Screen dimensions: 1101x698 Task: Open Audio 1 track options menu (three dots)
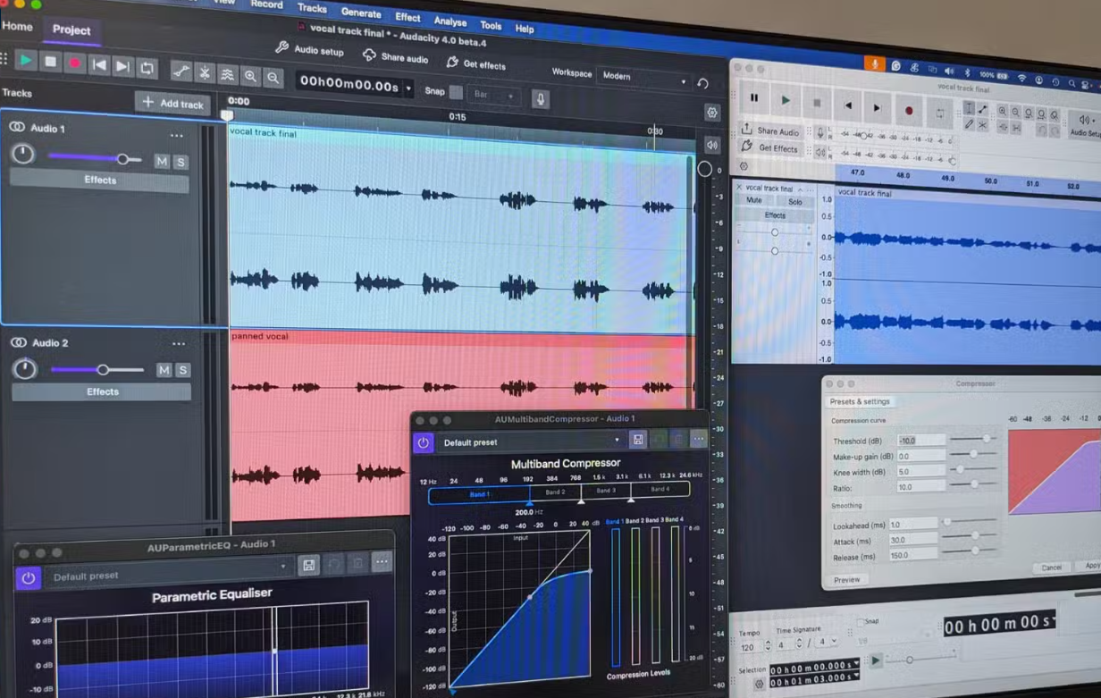pos(177,137)
